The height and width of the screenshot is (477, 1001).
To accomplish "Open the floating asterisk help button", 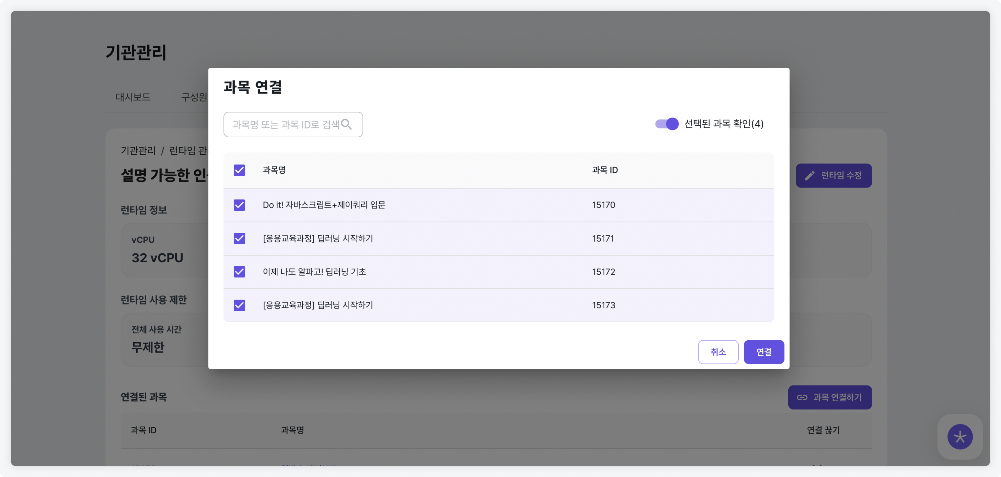I will point(959,436).
